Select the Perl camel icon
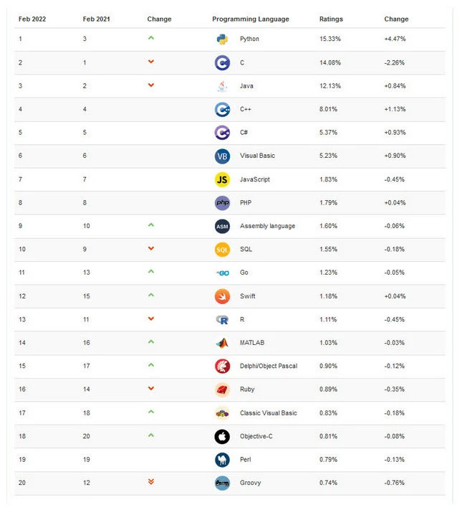Screen dimensions: 462x515 click(222, 460)
